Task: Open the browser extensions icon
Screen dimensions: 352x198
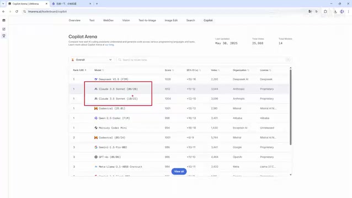Action: [326, 12]
